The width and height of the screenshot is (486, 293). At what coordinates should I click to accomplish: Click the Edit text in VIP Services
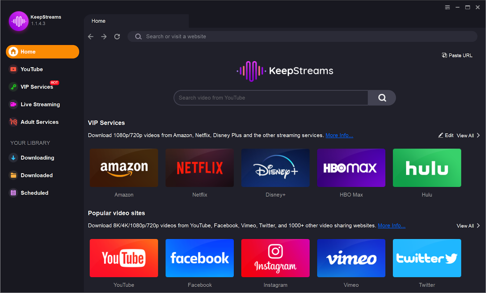pyautogui.click(x=449, y=135)
